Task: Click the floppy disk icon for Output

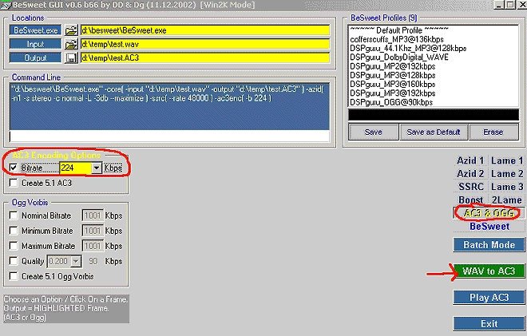Action: coord(71,57)
